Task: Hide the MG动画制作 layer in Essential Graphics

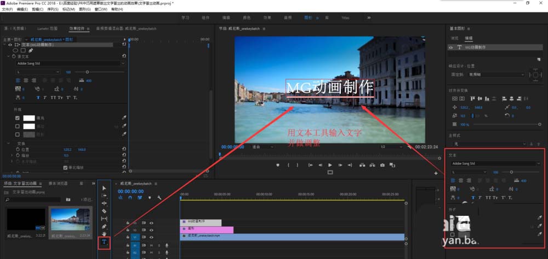Action: point(451,48)
